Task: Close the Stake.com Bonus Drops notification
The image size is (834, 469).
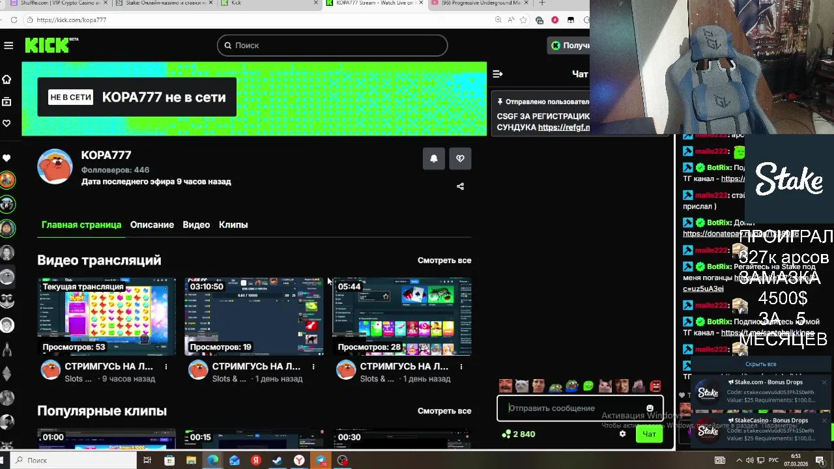Action: tap(824, 382)
